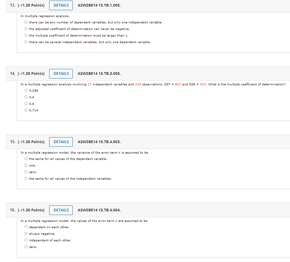Select 'several independent variables, one dependent' option
The height and width of the screenshot is (262, 290).
(x=26, y=42)
